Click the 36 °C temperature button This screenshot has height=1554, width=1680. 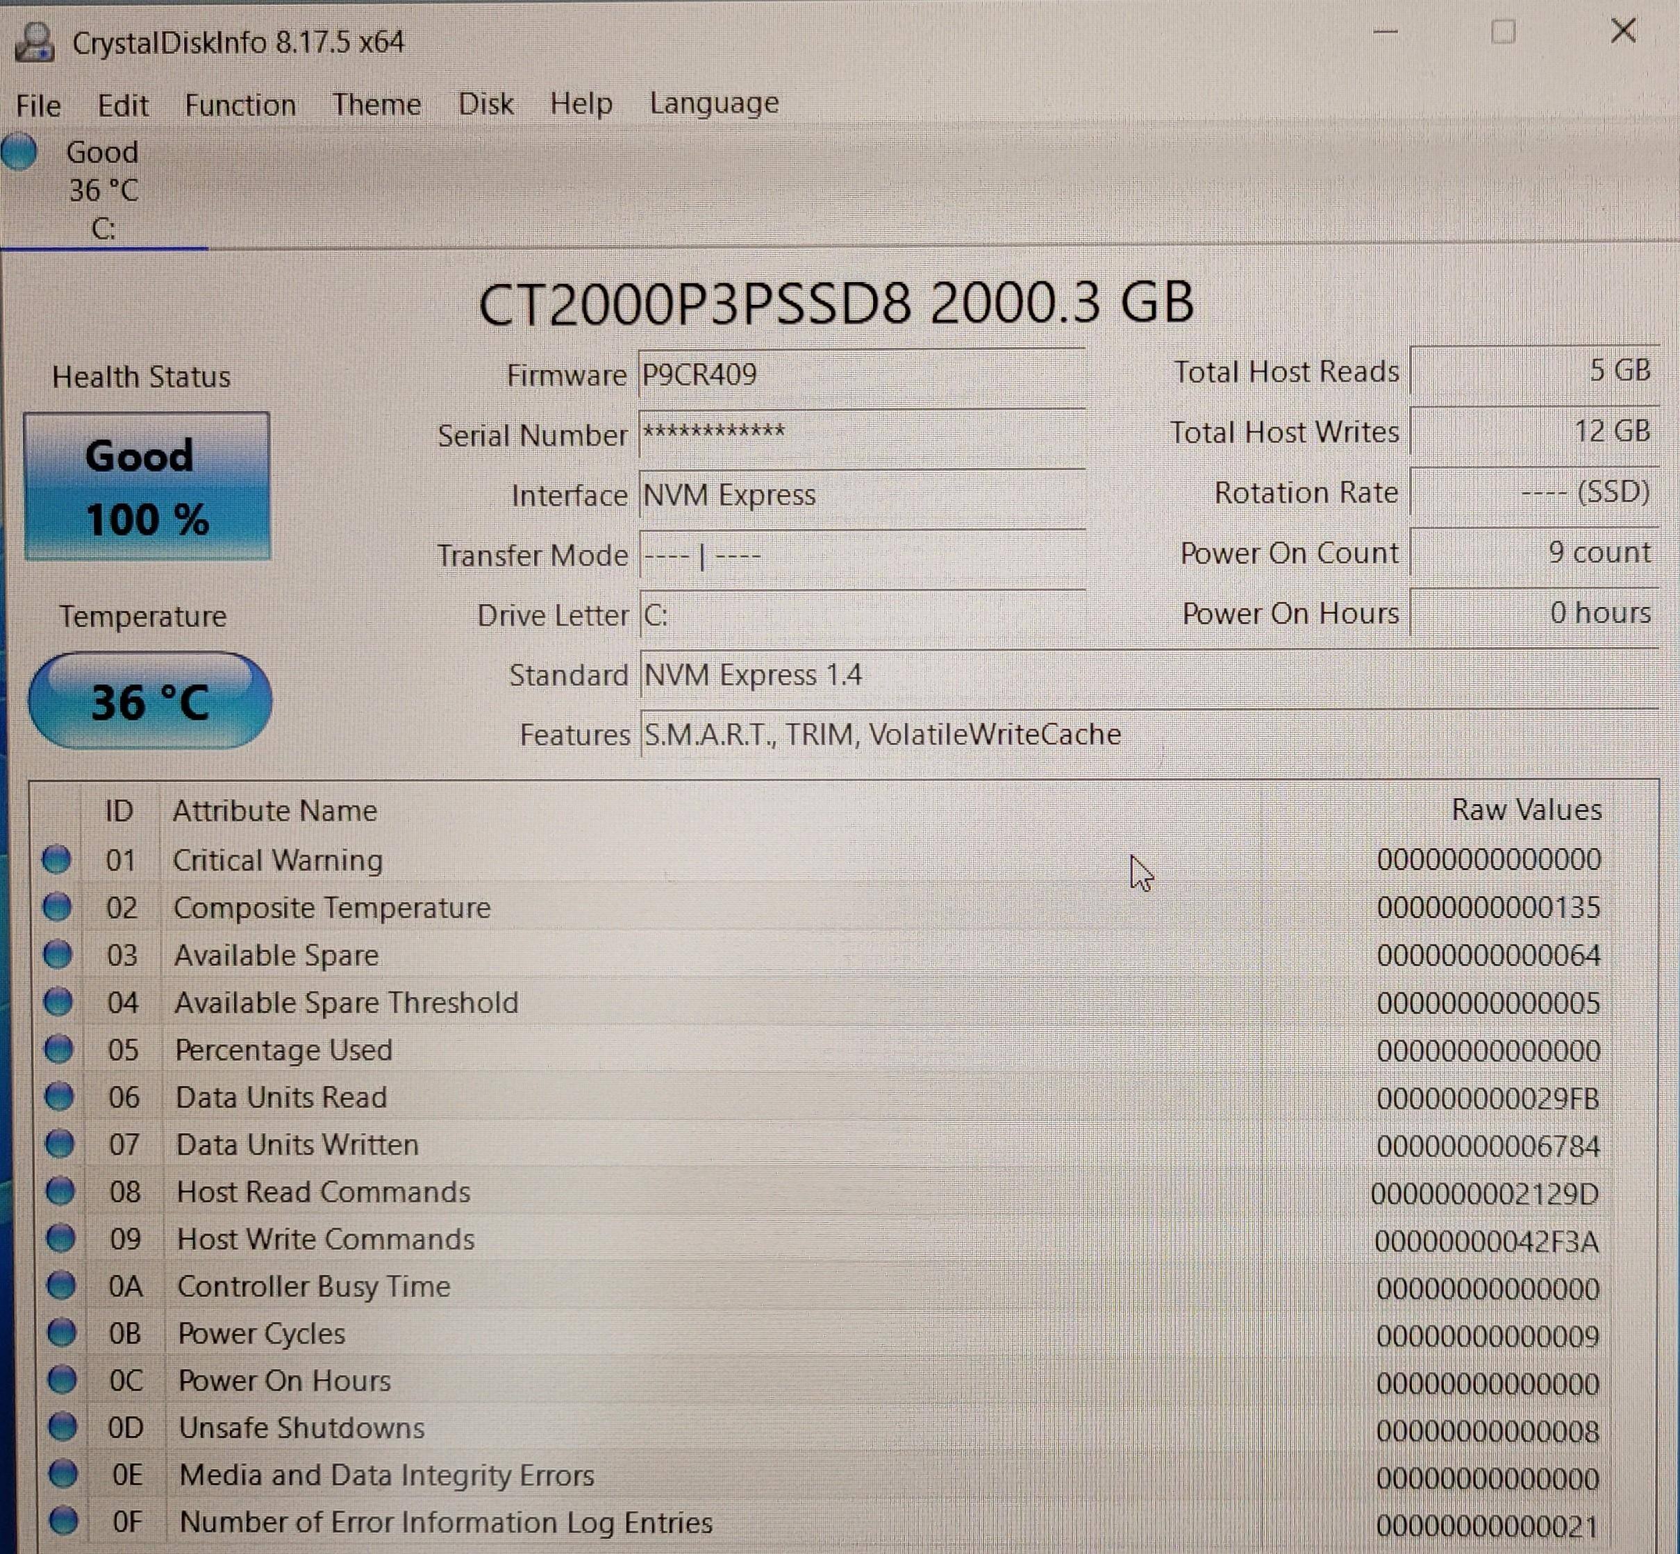150,701
